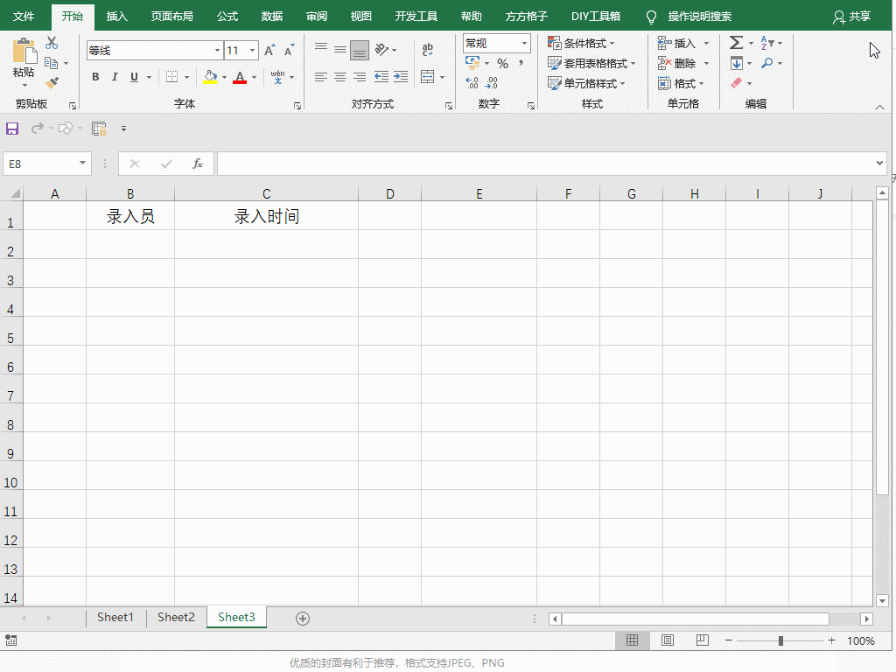Toggle align right
Viewport: 896px width, 672px height.
pyautogui.click(x=360, y=77)
